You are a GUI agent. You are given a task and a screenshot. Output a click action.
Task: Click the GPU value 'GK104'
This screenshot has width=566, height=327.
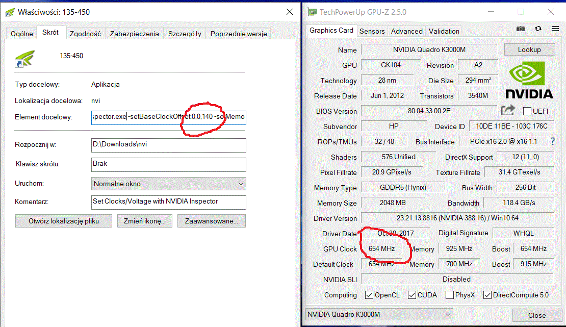coord(391,65)
